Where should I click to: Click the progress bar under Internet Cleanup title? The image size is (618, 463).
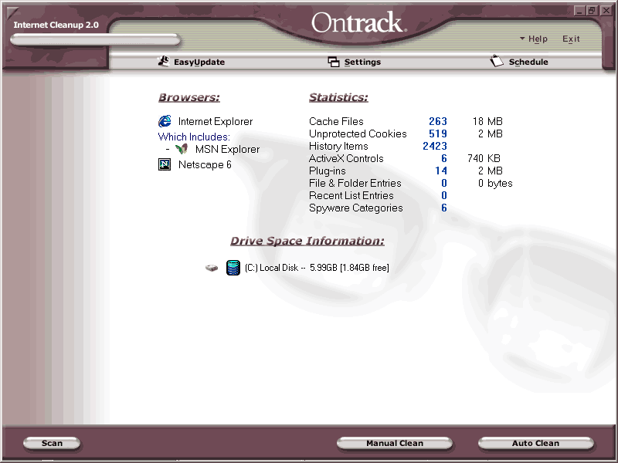[95, 40]
